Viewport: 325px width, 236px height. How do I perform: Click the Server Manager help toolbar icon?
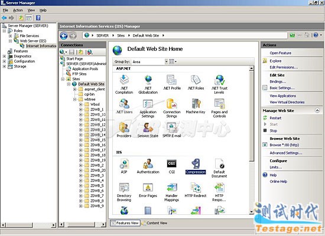click(x=38, y=18)
